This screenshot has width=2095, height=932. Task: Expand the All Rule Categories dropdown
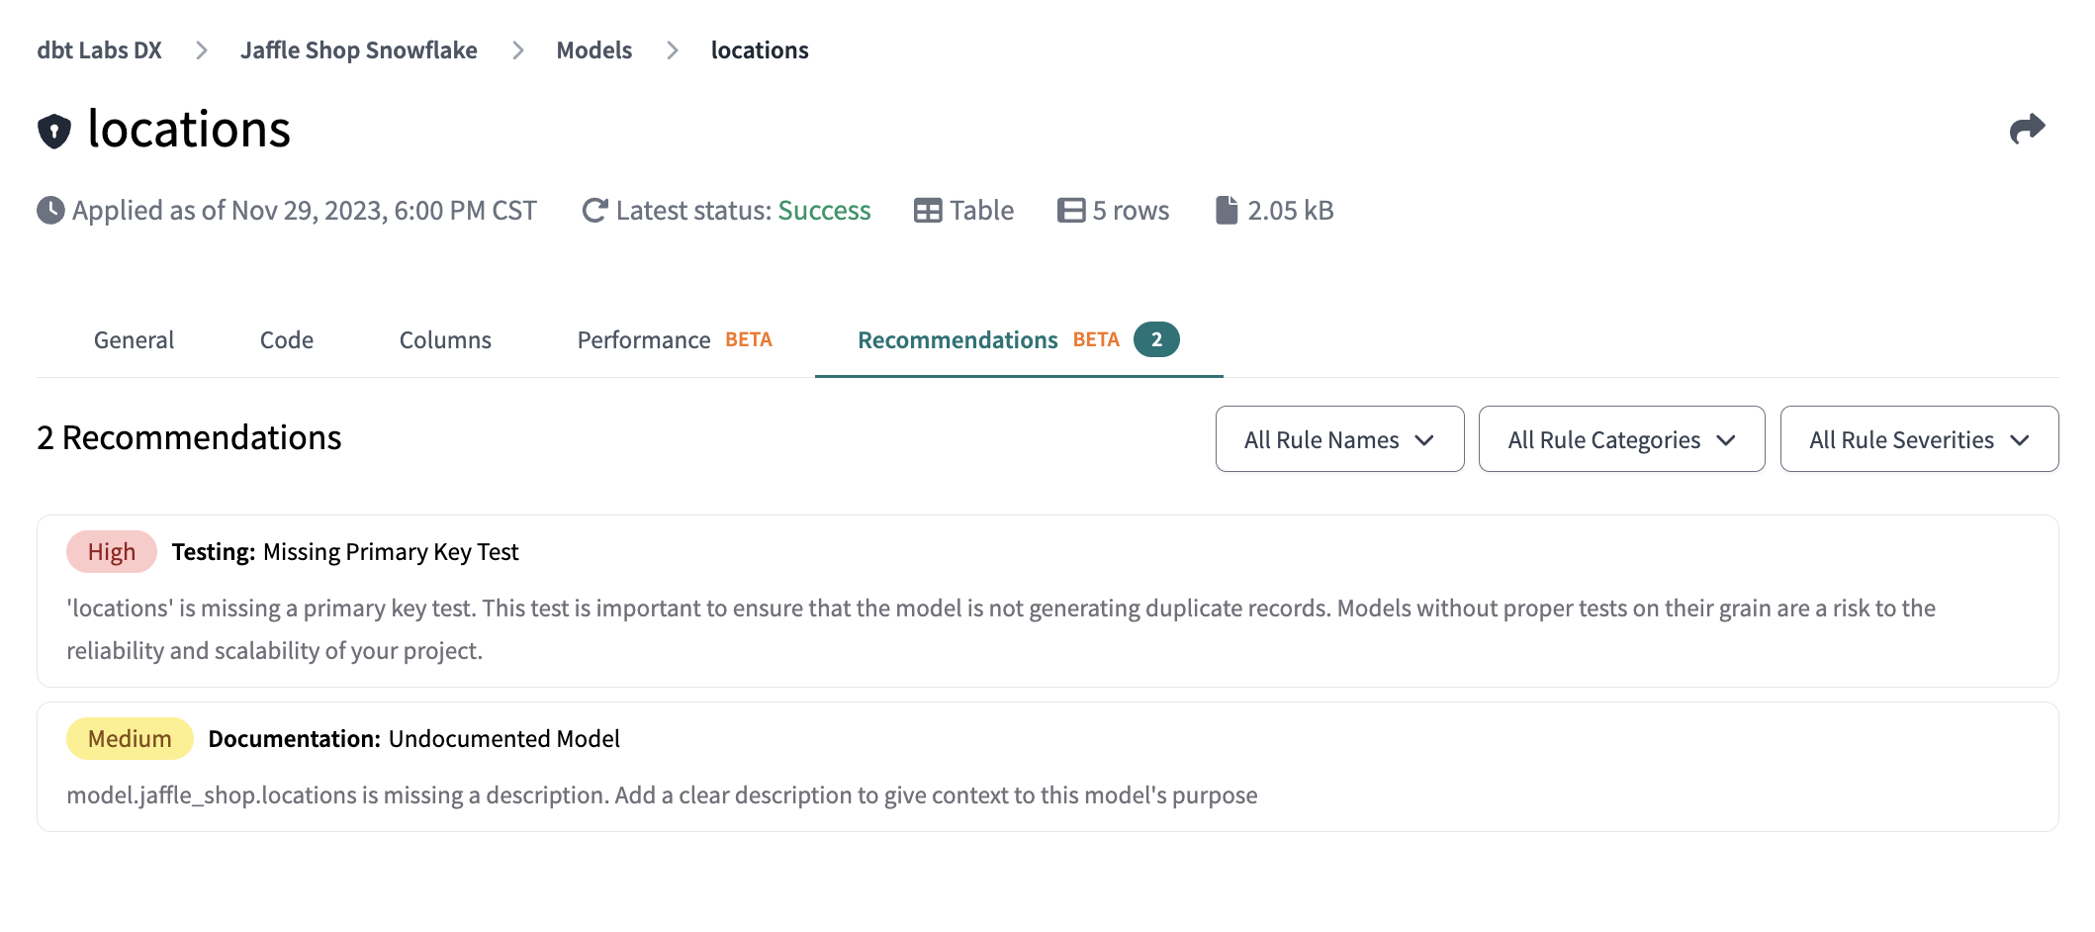pyautogui.click(x=1621, y=439)
